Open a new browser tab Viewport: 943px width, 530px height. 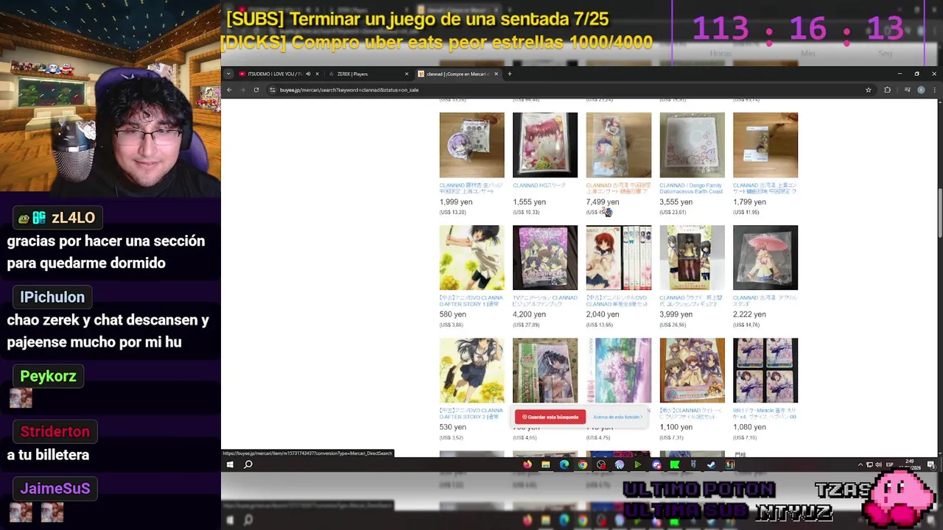point(509,74)
